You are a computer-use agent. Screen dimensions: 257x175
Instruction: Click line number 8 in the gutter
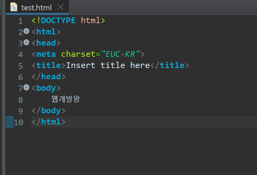pyautogui.click(x=20, y=100)
